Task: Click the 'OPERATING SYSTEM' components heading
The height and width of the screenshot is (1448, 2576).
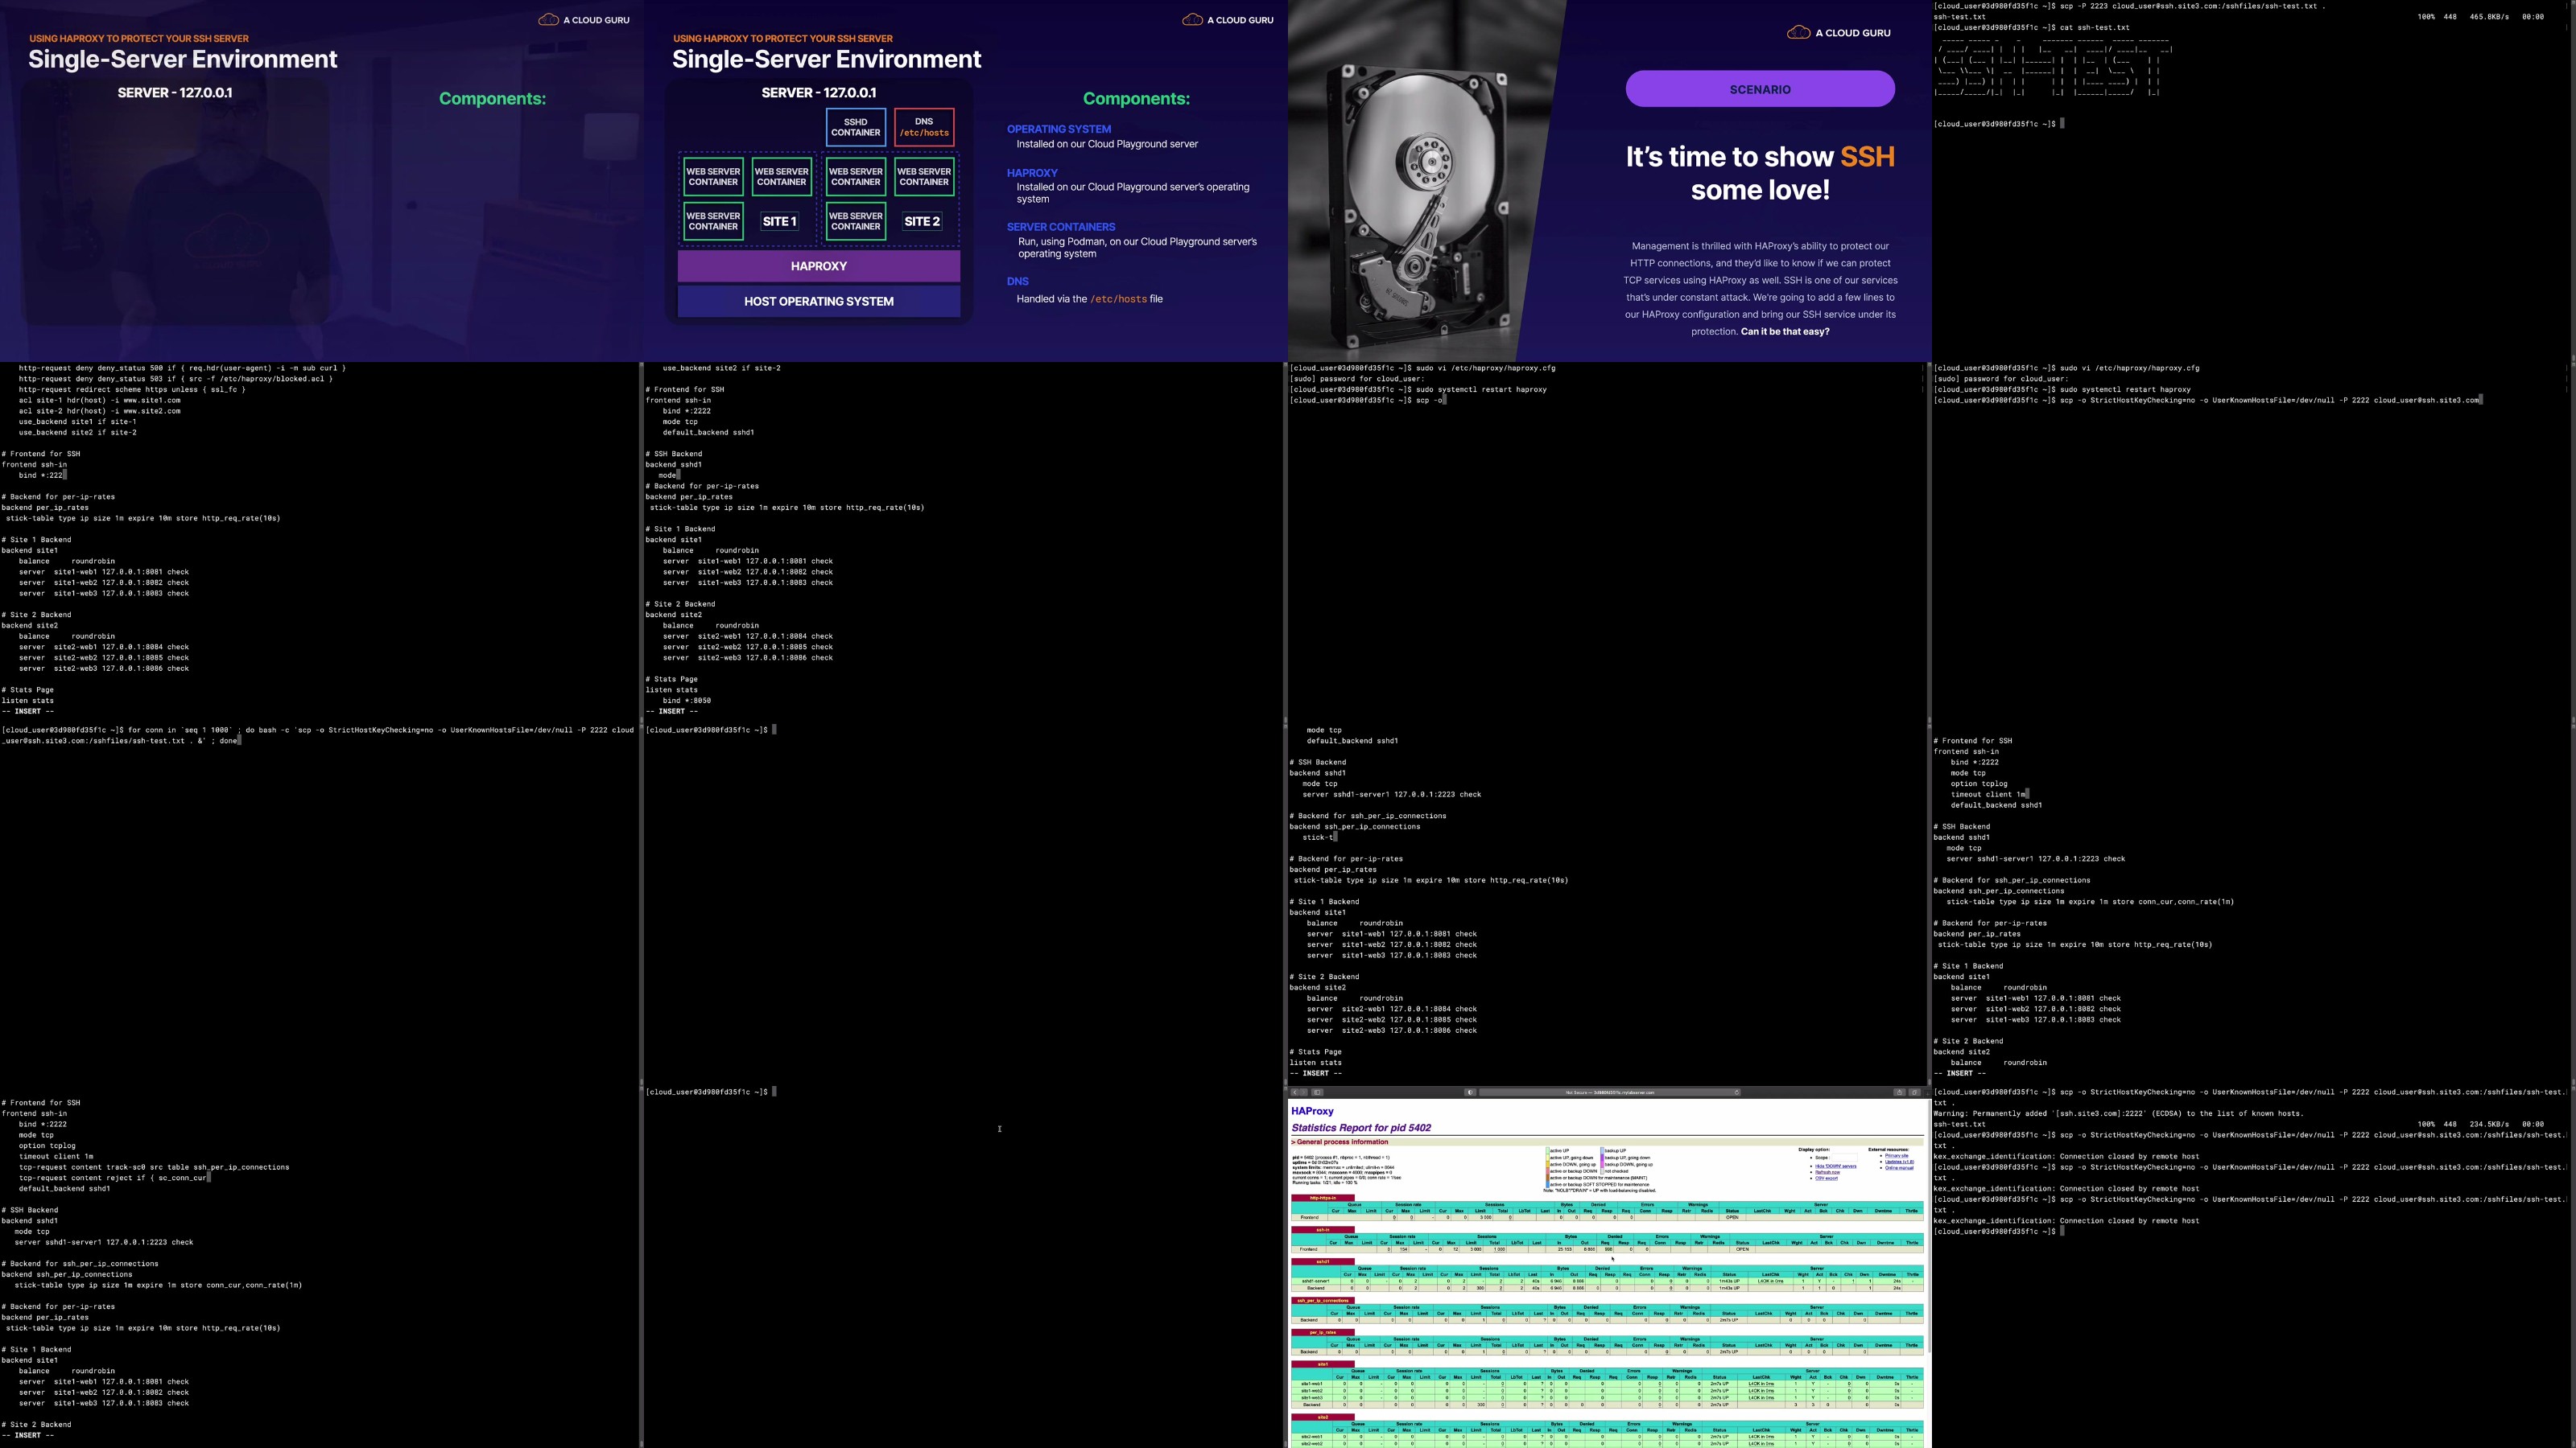Action: (1059, 129)
